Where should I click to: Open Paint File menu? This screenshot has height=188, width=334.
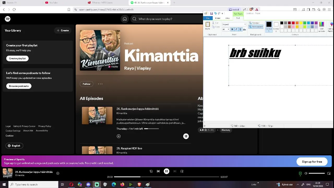click(x=208, y=18)
